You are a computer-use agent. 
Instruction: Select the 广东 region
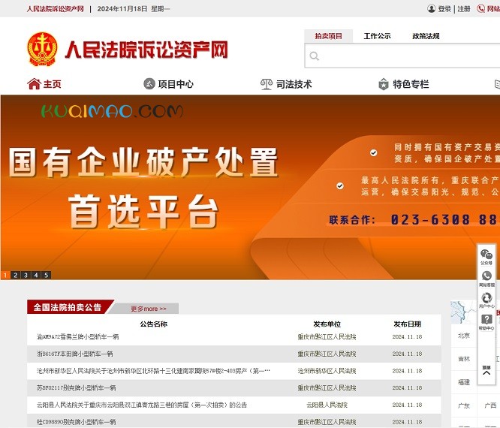(464, 405)
